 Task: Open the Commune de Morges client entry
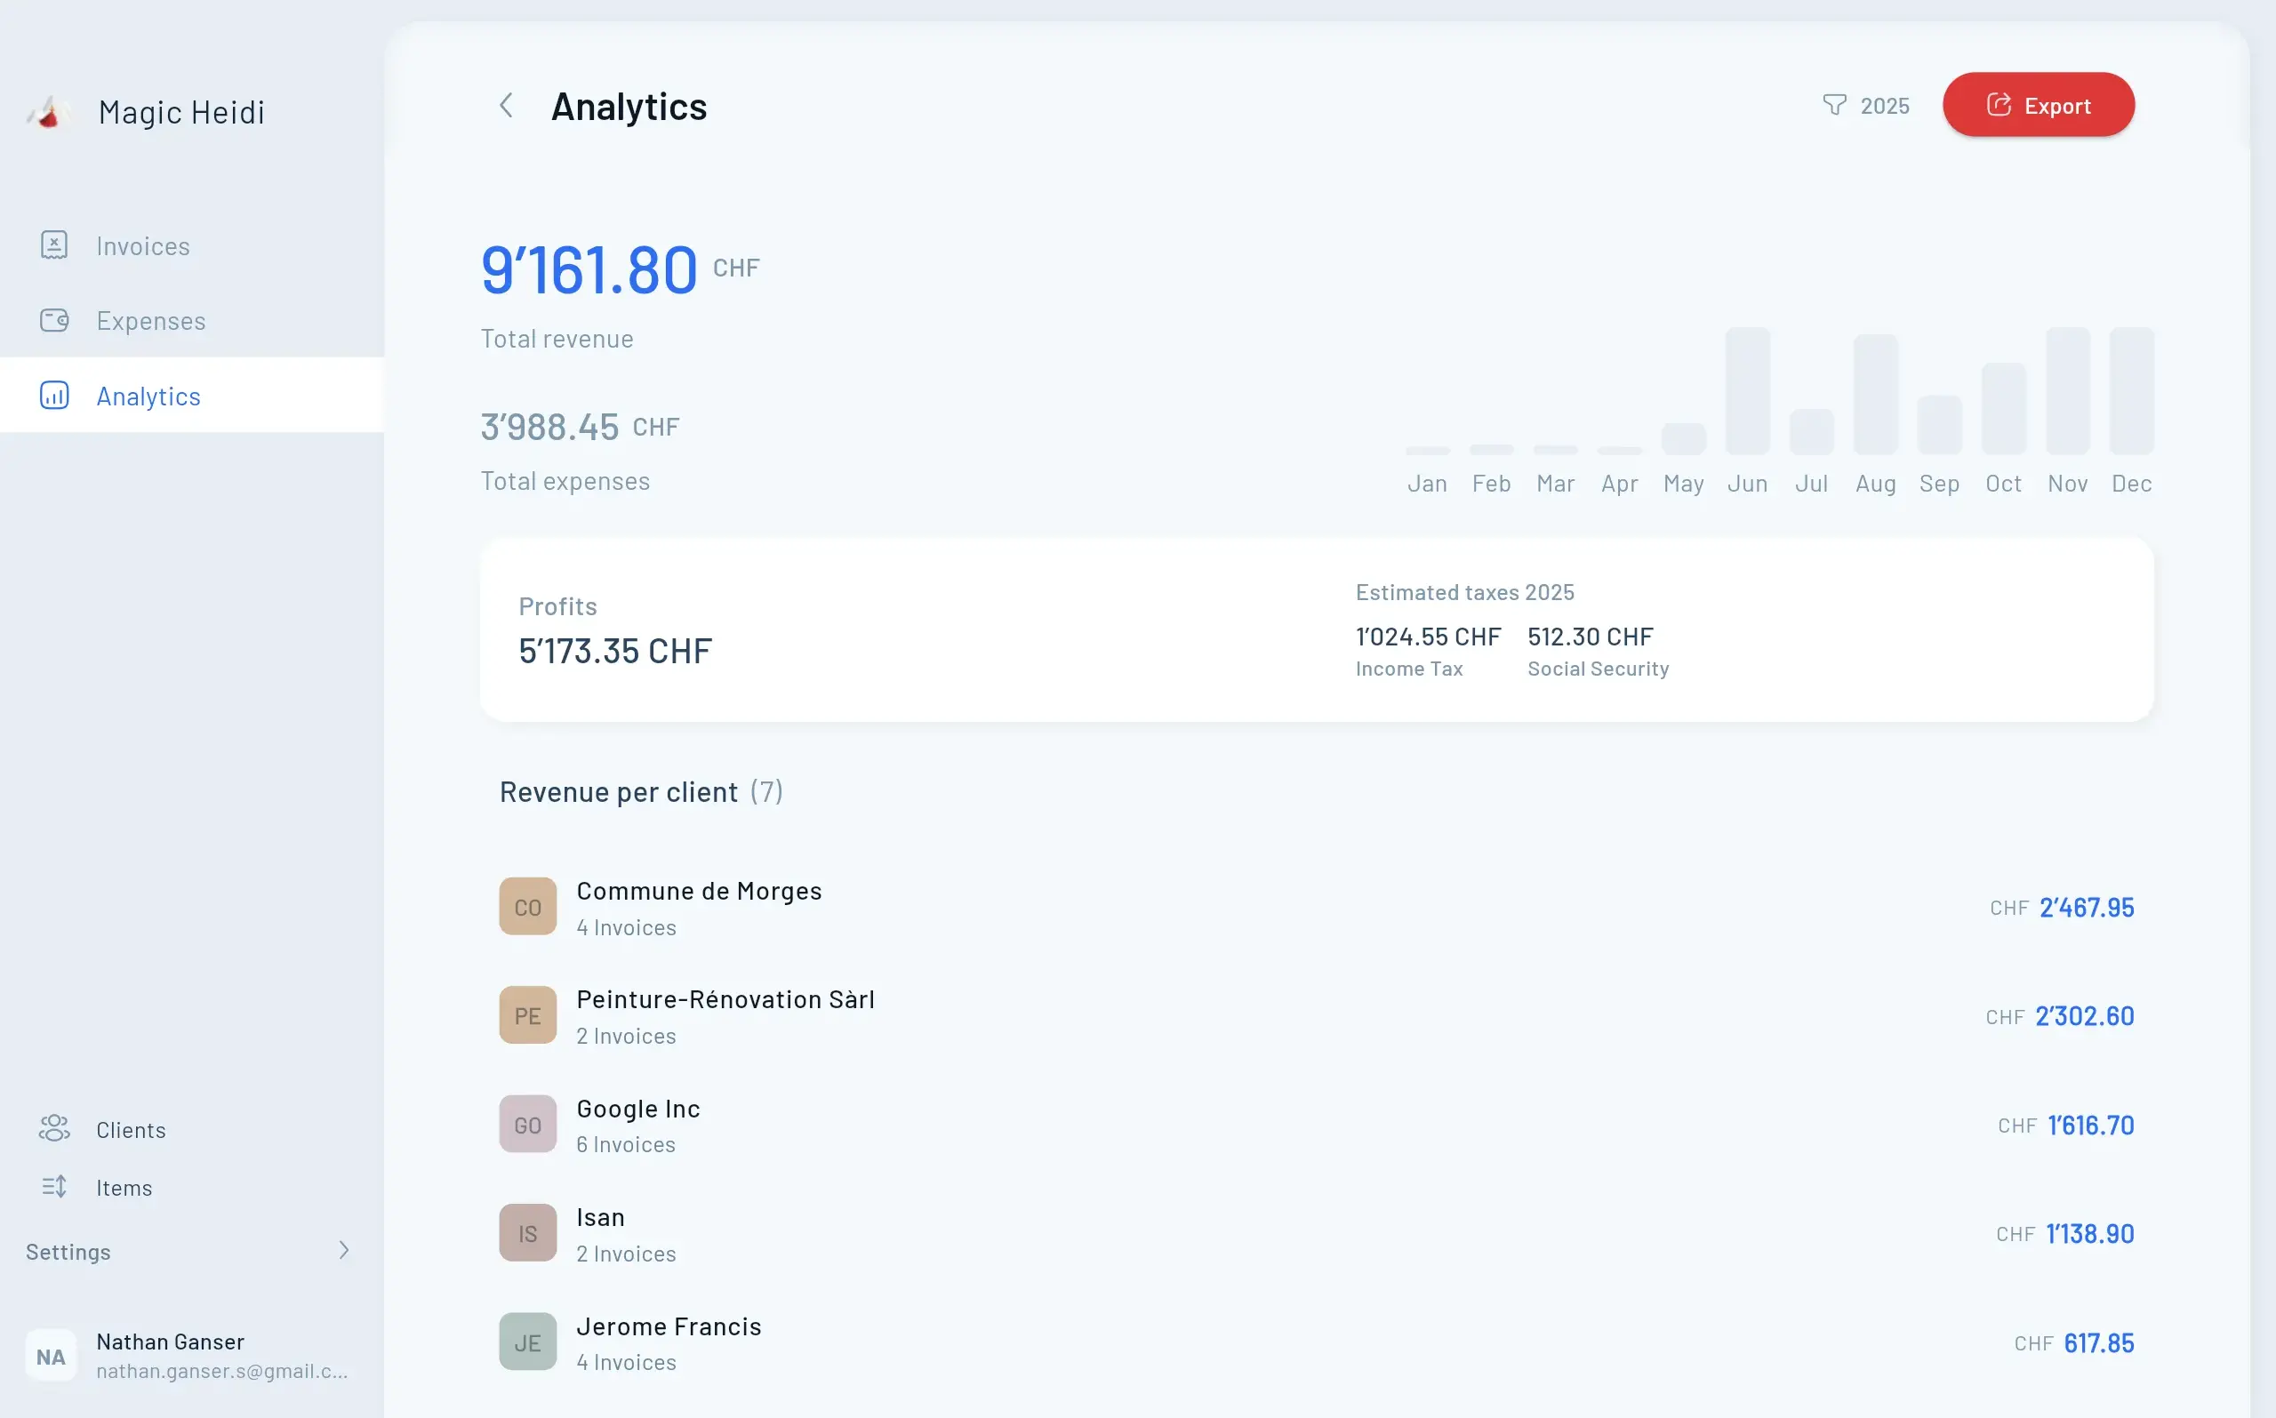tap(698, 906)
